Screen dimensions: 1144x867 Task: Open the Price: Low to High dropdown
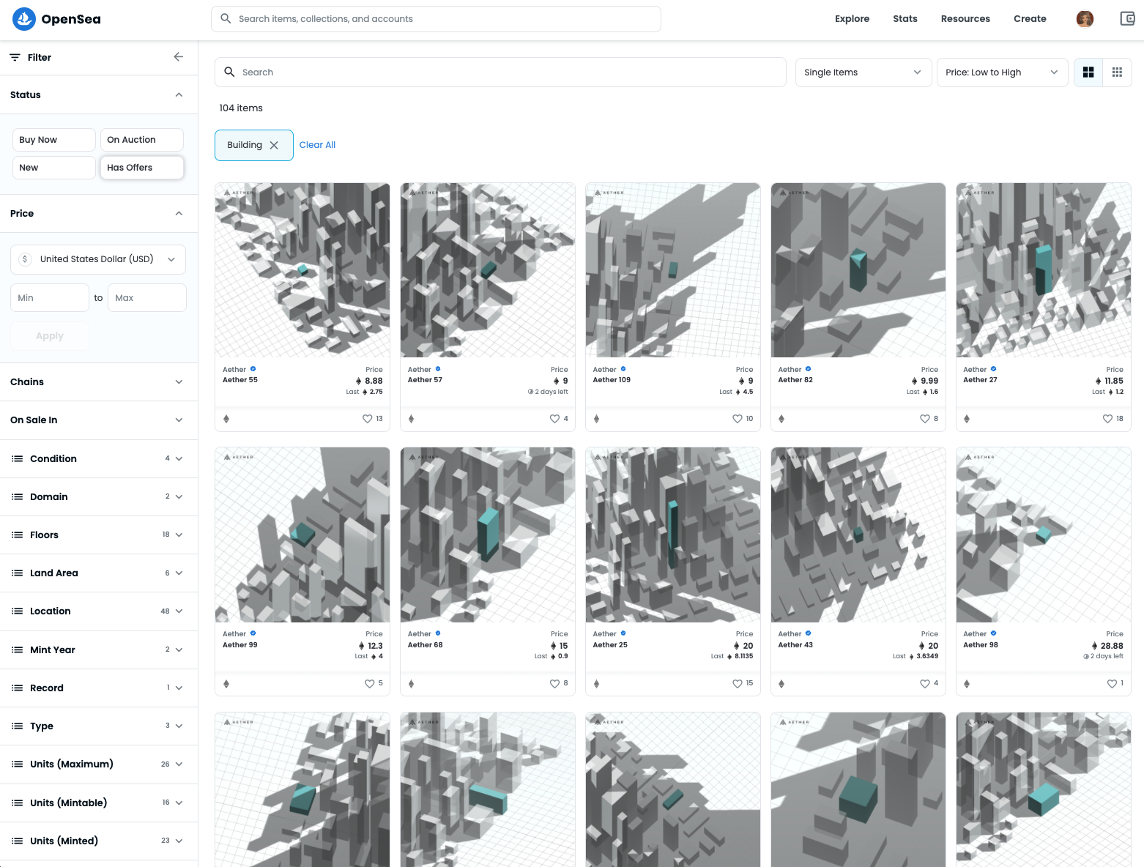point(1000,72)
